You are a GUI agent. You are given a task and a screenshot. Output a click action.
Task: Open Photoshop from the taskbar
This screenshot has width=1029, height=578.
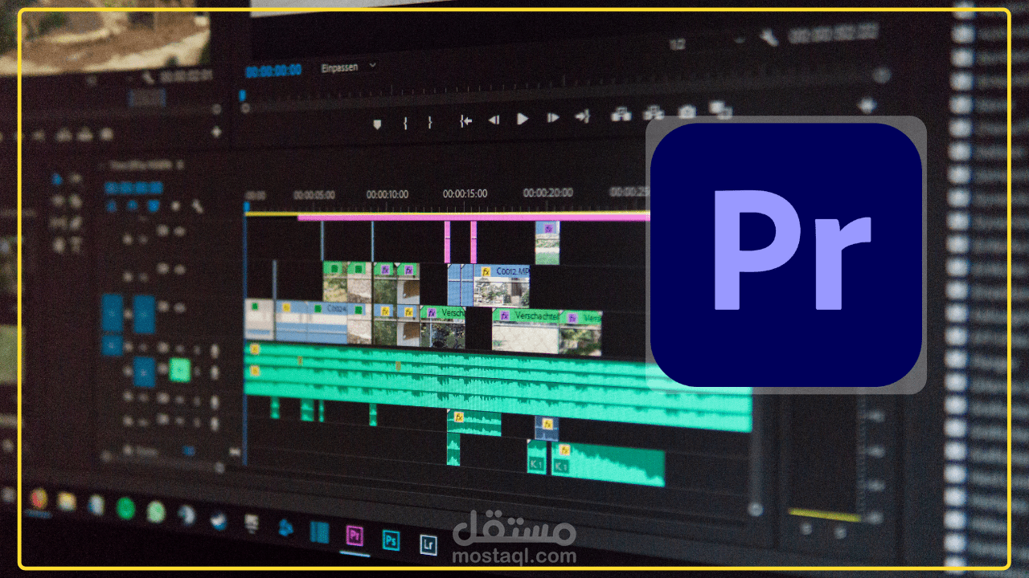tap(392, 539)
